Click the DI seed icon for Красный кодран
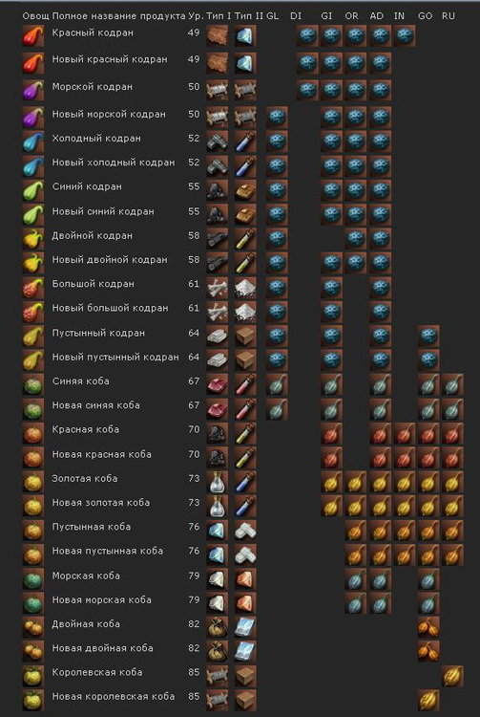480x717 pixels. (x=307, y=36)
